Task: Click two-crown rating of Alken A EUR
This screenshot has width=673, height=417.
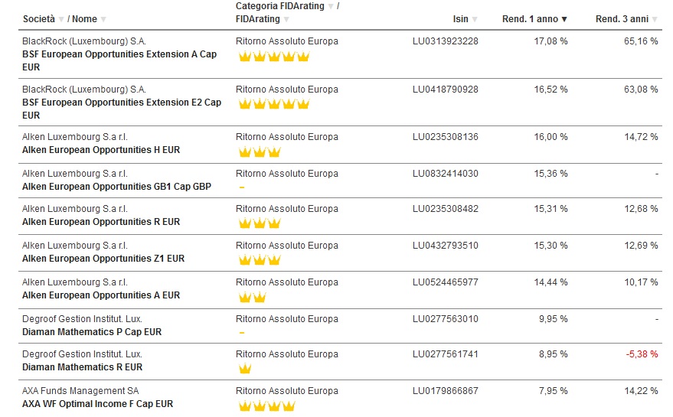Action: click(253, 297)
